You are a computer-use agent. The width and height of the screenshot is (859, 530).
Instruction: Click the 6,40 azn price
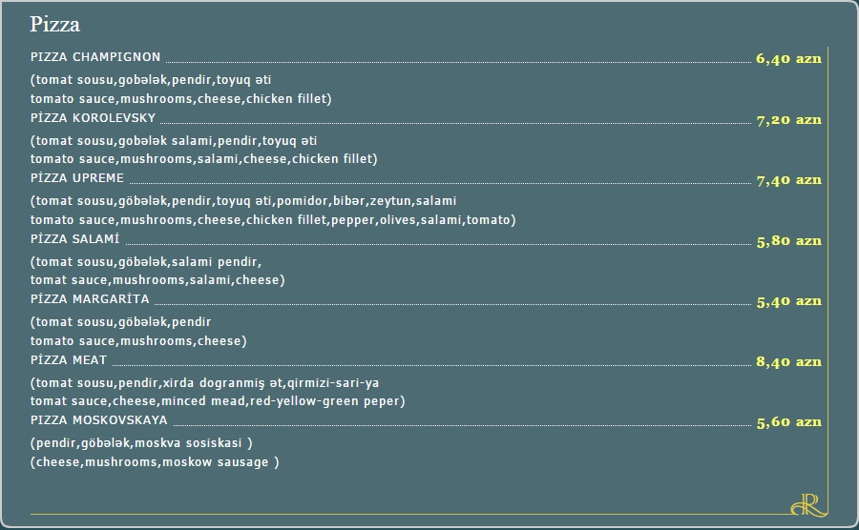tap(788, 58)
